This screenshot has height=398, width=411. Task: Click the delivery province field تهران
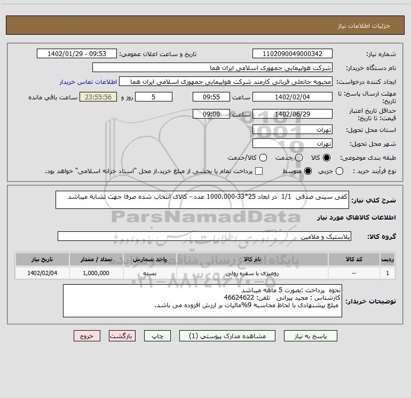(293, 129)
